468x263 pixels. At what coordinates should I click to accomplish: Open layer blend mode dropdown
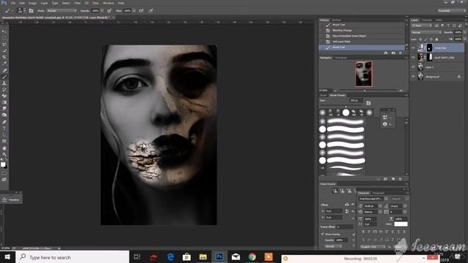[426, 32]
